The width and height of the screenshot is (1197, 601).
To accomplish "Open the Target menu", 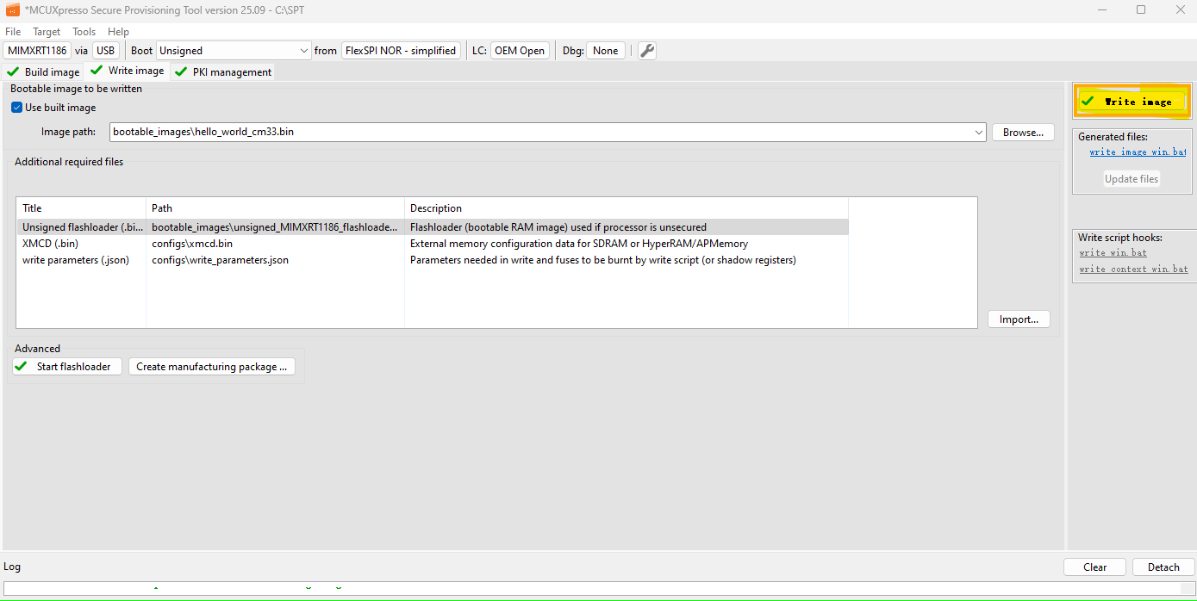I will pos(47,32).
